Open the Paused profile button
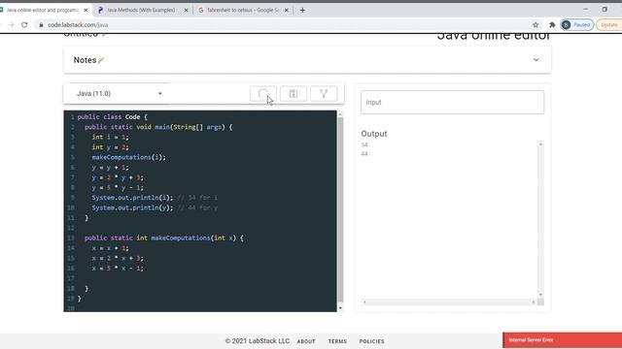Viewport: 622px width, 349px height. (x=577, y=24)
